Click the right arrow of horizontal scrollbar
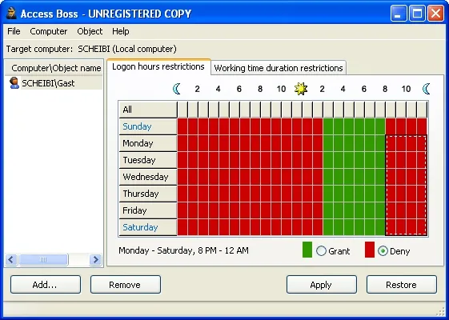The width and height of the screenshot is (449, 320). [x=95, y=260]
